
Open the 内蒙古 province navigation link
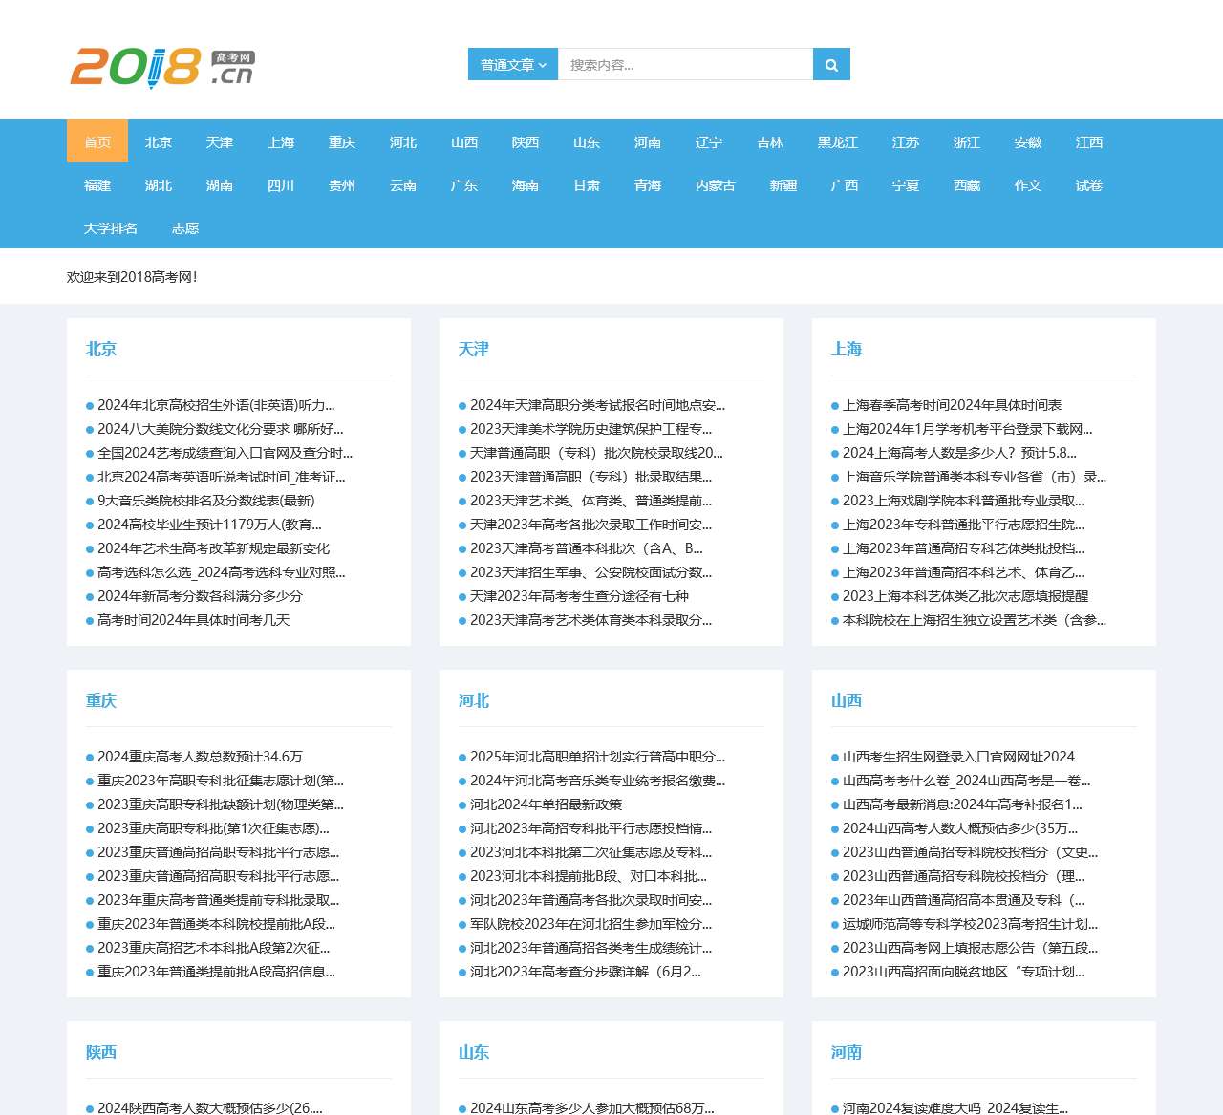pyautogui.click(x=715, y=185)
